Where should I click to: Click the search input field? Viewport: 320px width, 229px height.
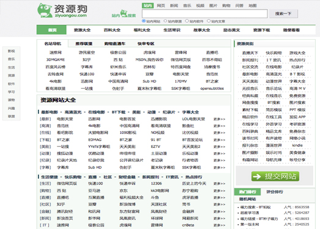[x=205, y=13]
